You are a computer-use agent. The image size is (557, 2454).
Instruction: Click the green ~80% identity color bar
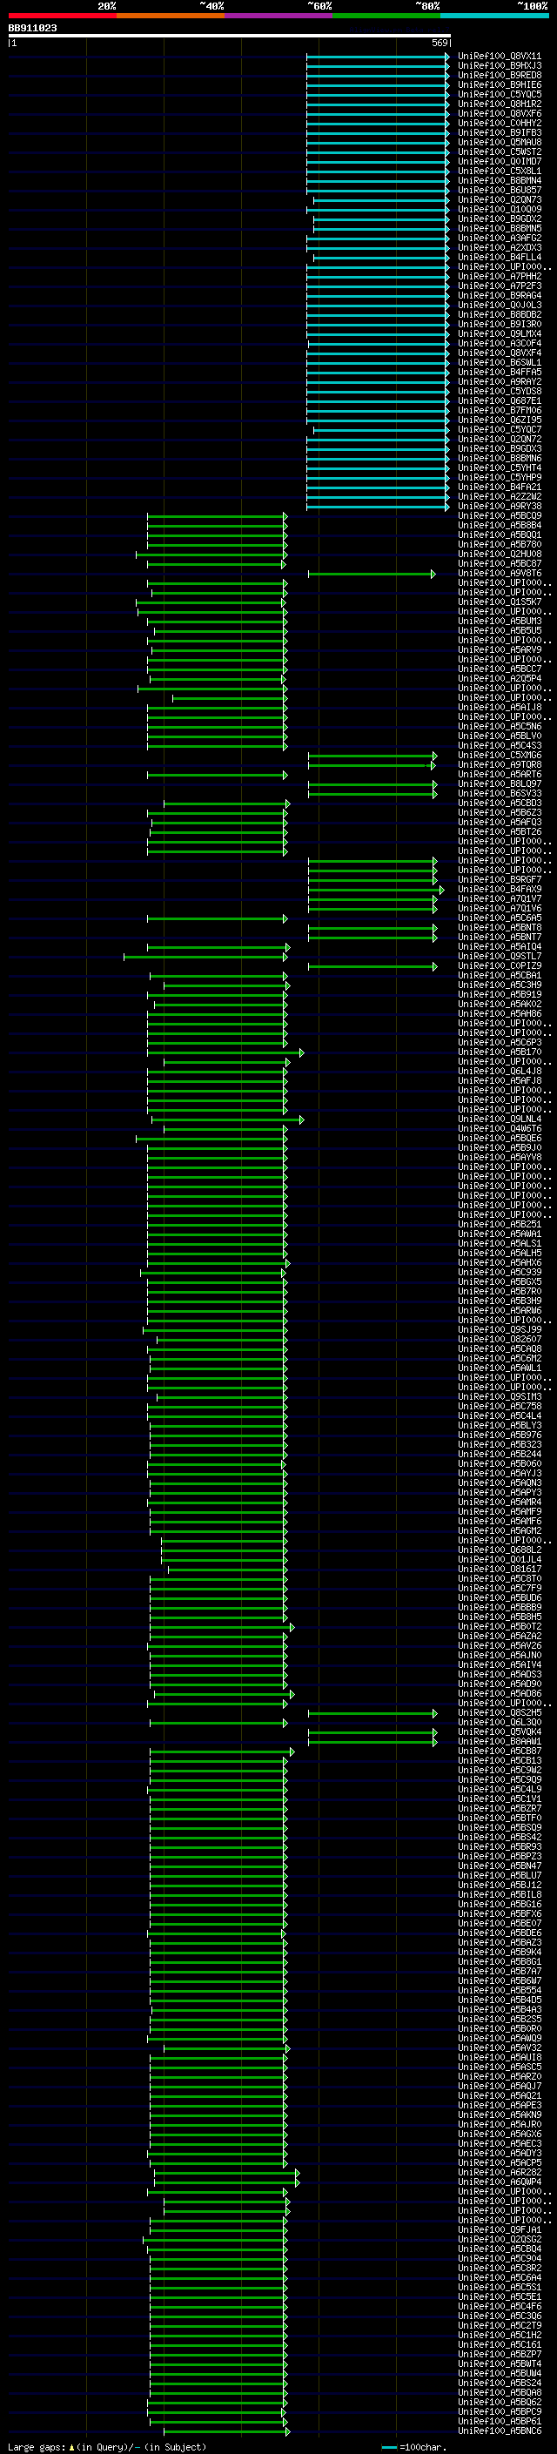click(x=386, y=16)
